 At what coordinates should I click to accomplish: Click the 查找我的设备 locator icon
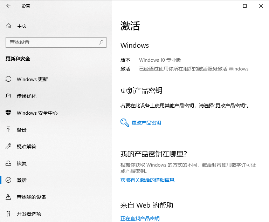point(8,197)
